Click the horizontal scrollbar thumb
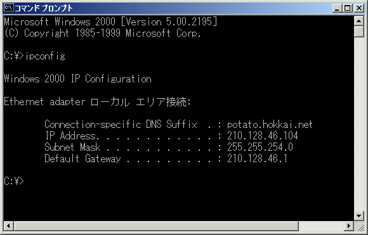The height and width of the screenshot is (235, 368). point(156,226)
